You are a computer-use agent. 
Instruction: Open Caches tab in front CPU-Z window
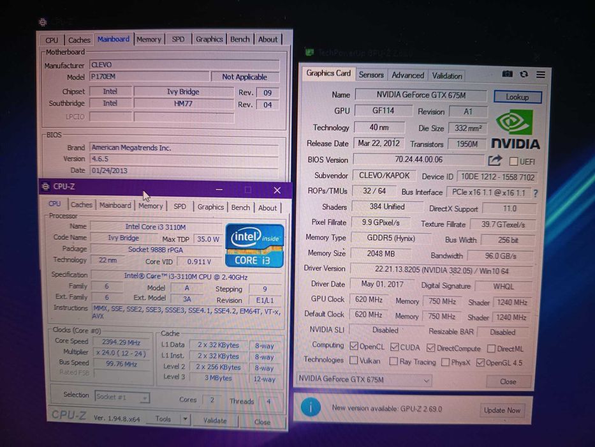click(x=82, y=204)
